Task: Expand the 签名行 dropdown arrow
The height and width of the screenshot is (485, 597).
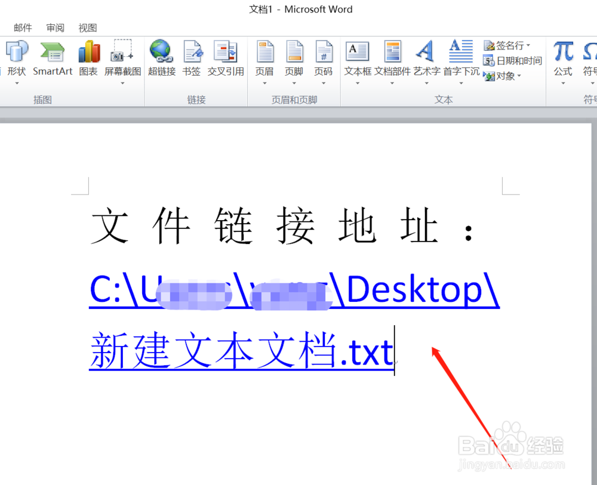Action: pos(528,46)
